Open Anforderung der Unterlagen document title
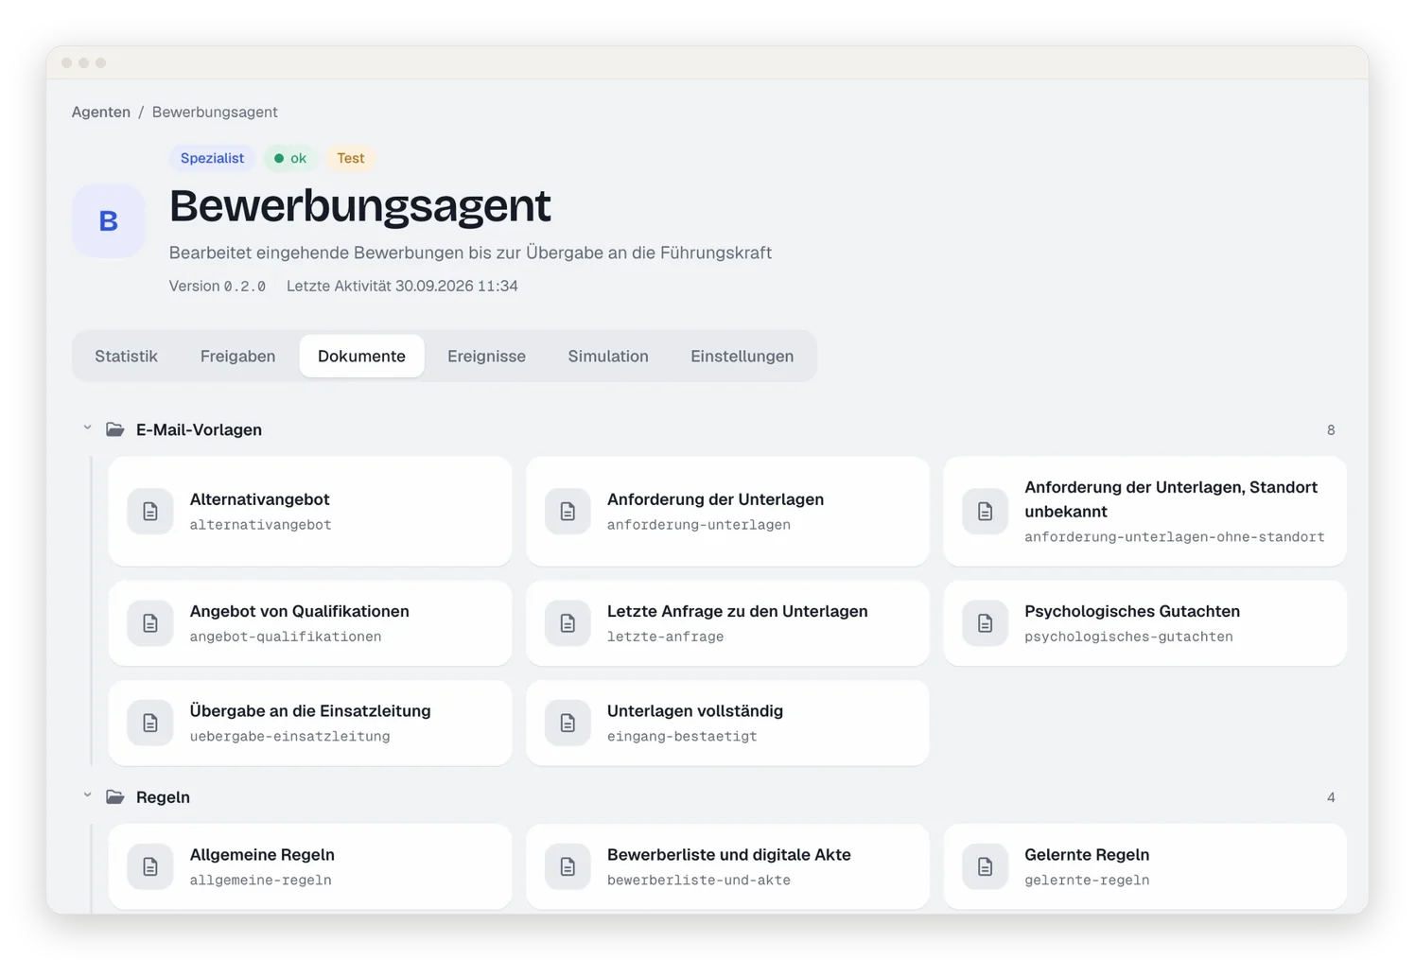This screenshot has width=1415, height=960. click(x=715, y=499)
